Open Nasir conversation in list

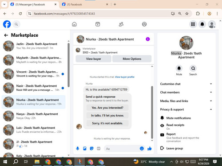tap(33, 88)
